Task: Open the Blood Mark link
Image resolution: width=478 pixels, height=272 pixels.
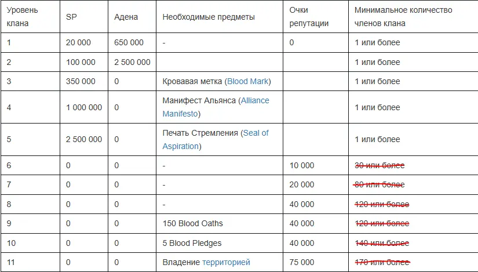Action: tap(247, 82)
